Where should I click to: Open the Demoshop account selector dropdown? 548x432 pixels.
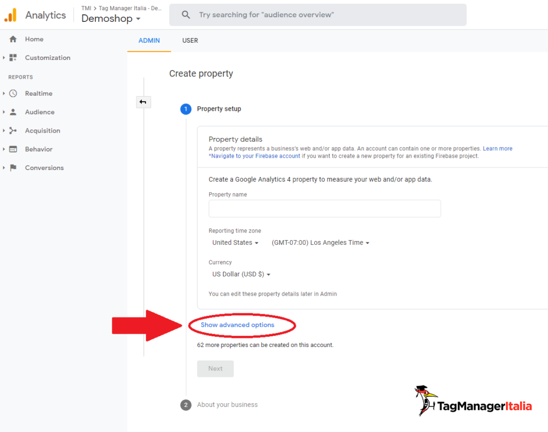[x=111, y=19]
